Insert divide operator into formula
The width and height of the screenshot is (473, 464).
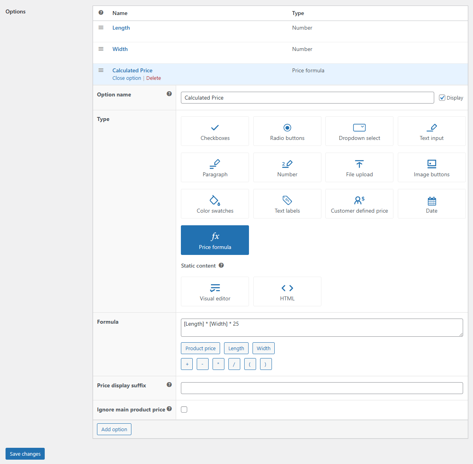234,364
